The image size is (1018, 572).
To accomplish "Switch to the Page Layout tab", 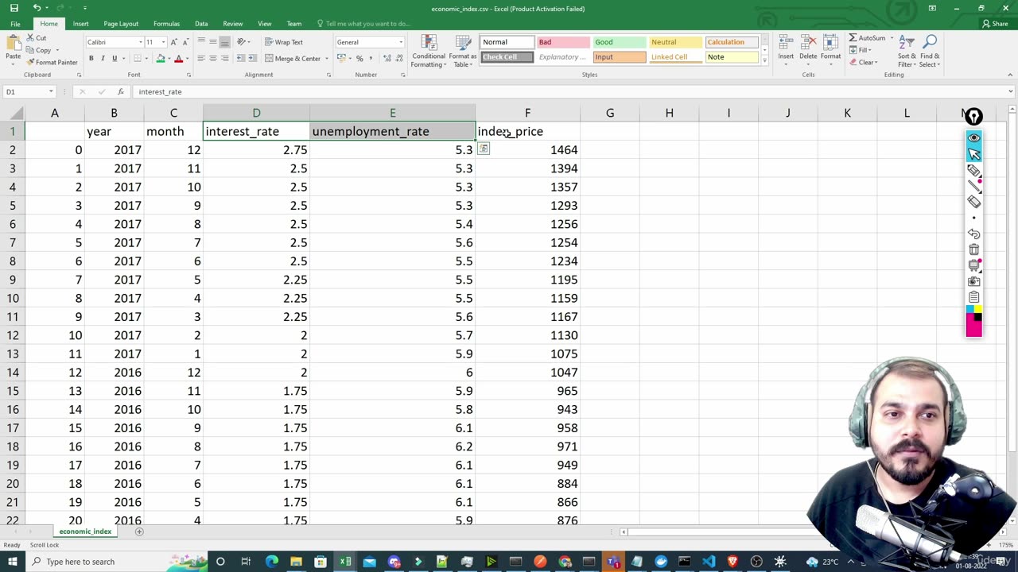I will pyautogui.click(x=121, y=24).
